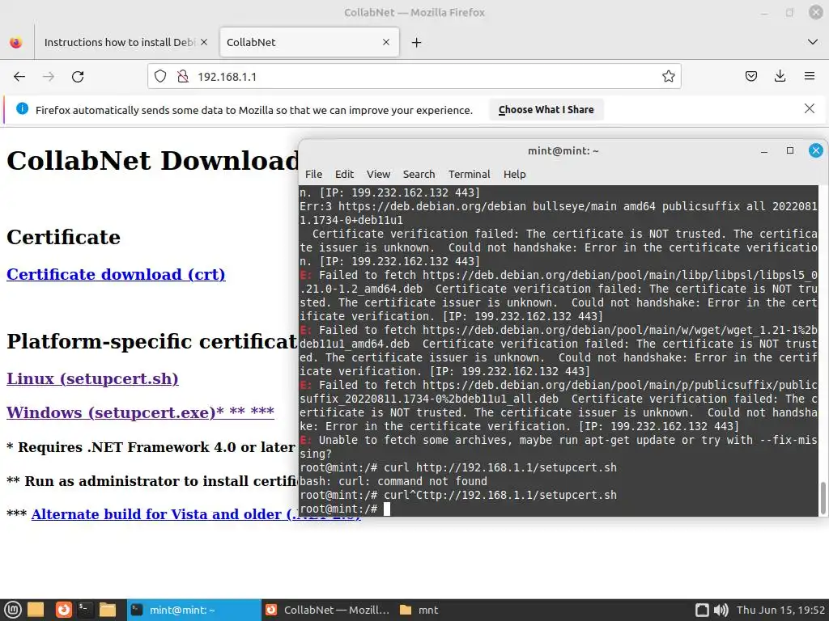Open terminal Edit menu

344,175
